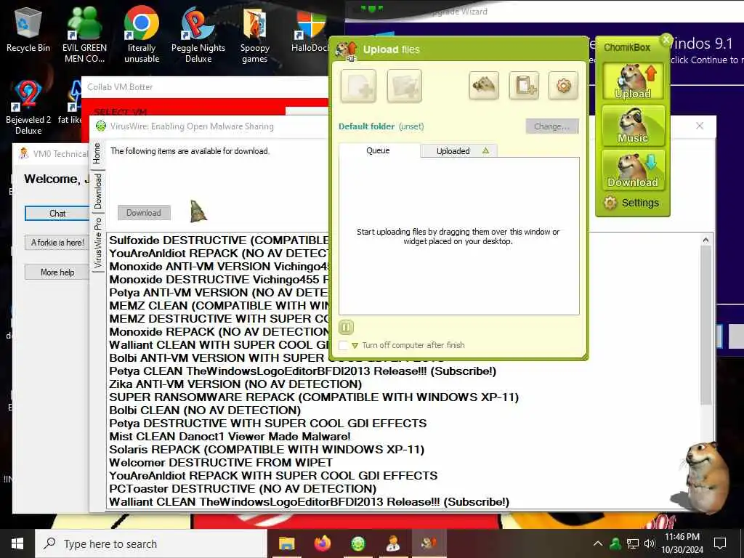Select Bolbi CLEAN (NO AV DETECTION) item
This screenshot has width=744, height=558.
[205, 411]
